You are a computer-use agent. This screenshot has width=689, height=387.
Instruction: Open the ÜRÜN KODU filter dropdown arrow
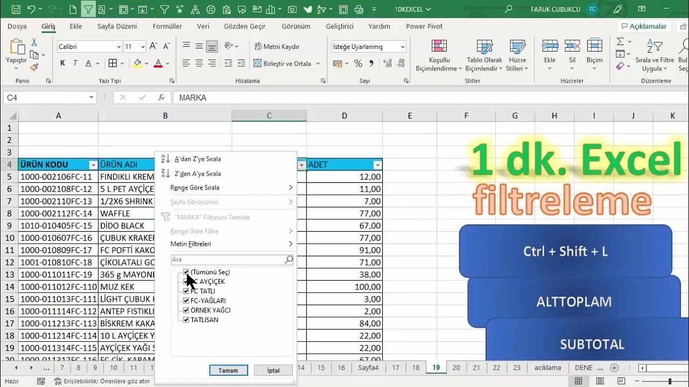tap(93, 165)
